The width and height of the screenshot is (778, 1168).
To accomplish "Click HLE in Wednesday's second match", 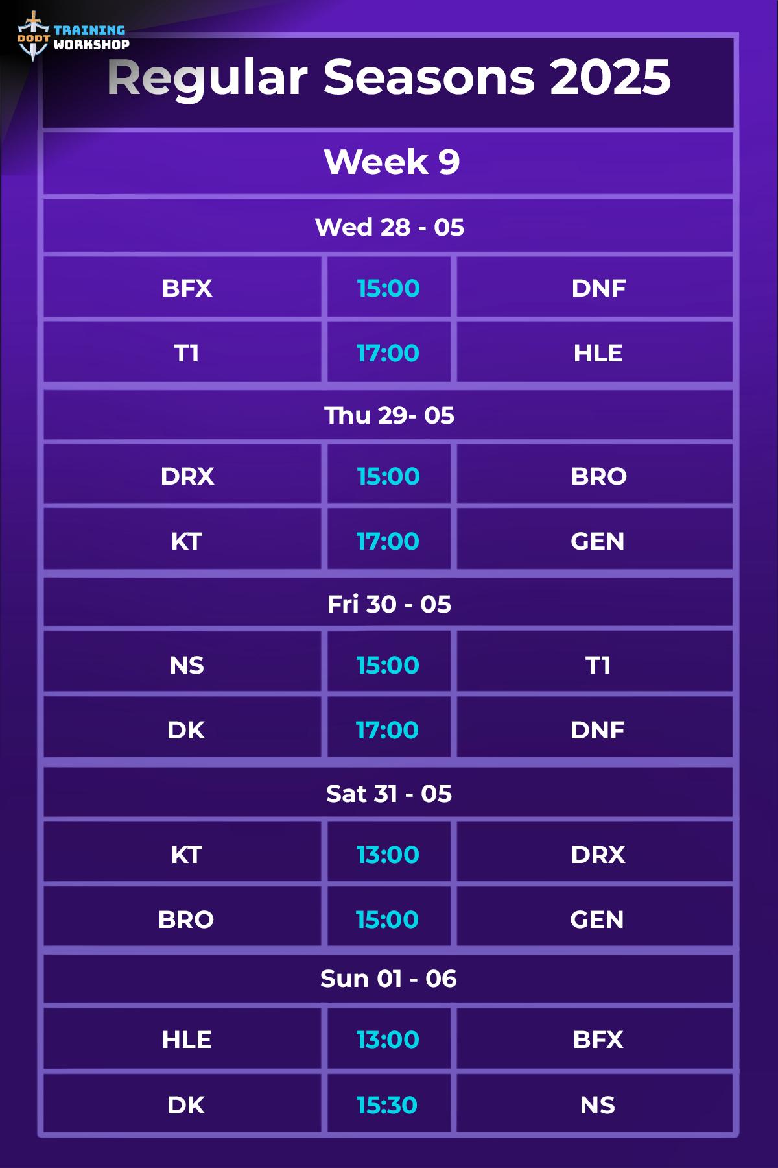I will pyautogui.click(x=598, y=353).
